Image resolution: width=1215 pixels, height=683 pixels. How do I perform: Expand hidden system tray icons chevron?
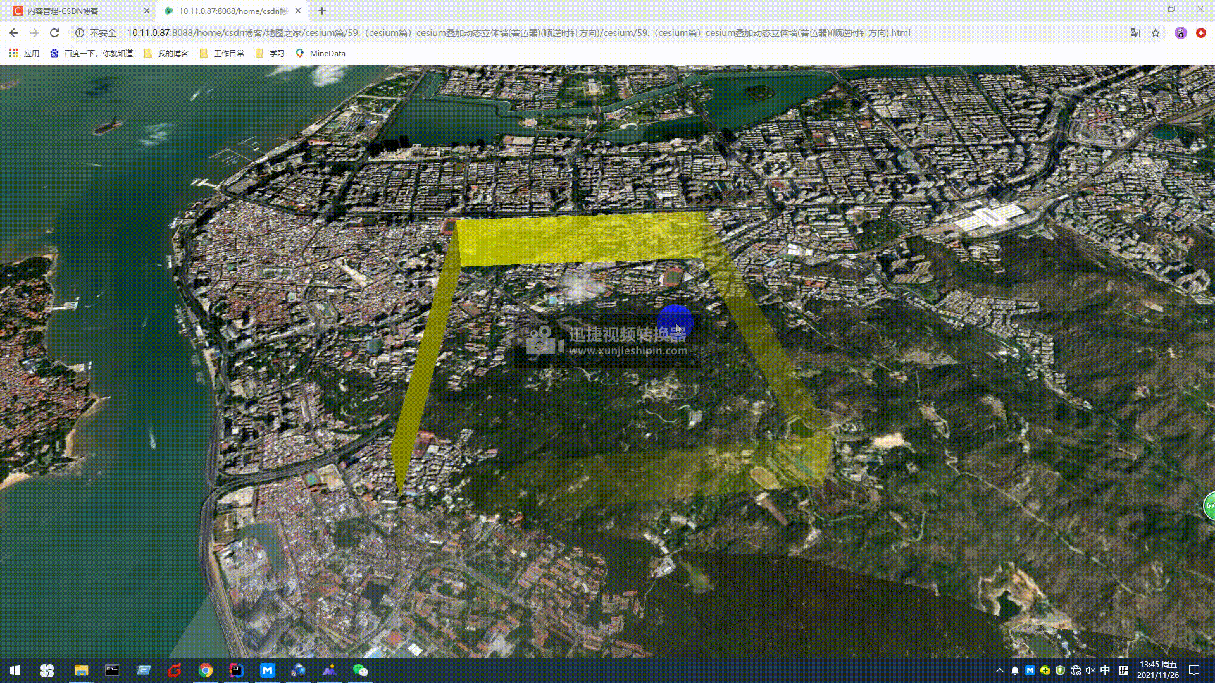click(1000, 670)
